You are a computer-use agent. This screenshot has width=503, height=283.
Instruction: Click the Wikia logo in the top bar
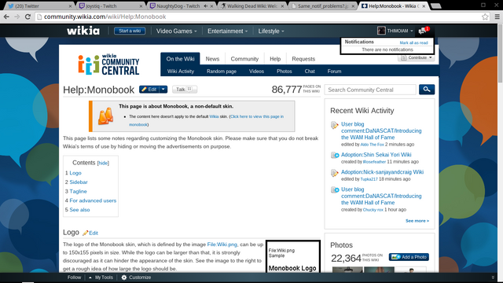pyautogui.click(x=83, y=31)
